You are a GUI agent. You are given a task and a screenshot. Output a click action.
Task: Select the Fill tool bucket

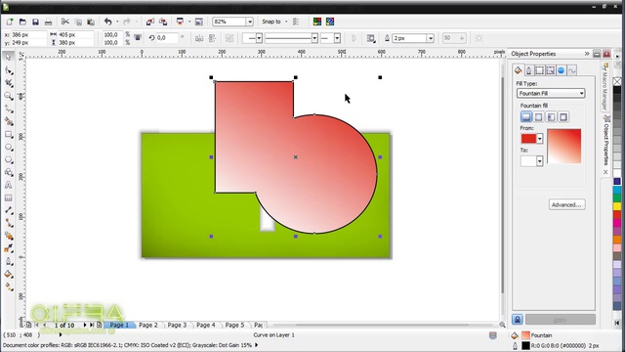coord(9,274)
